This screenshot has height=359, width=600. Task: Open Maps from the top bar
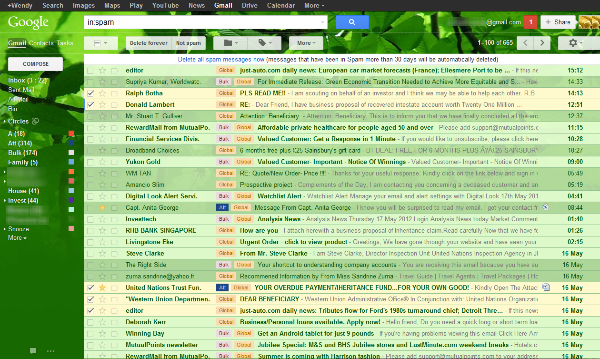[112, 5]
